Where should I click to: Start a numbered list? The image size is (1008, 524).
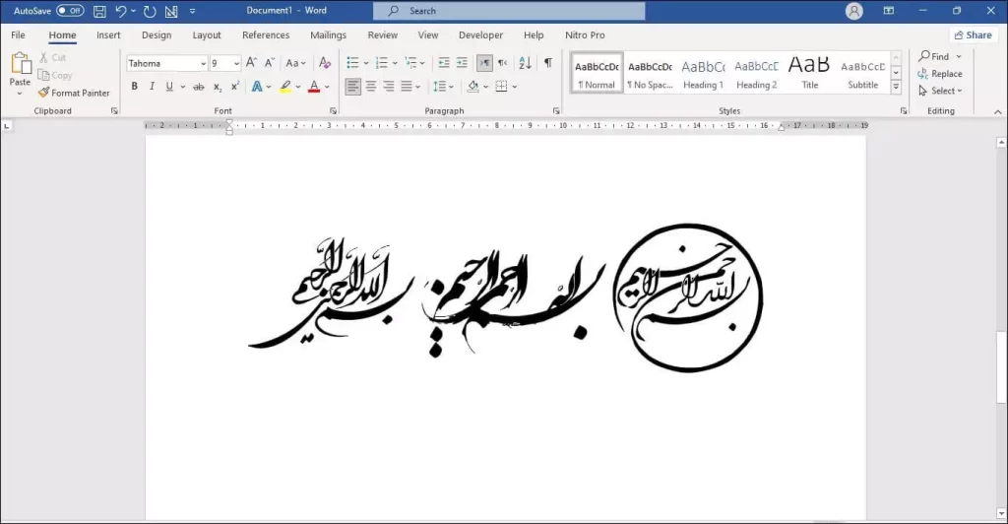(382, 62)
